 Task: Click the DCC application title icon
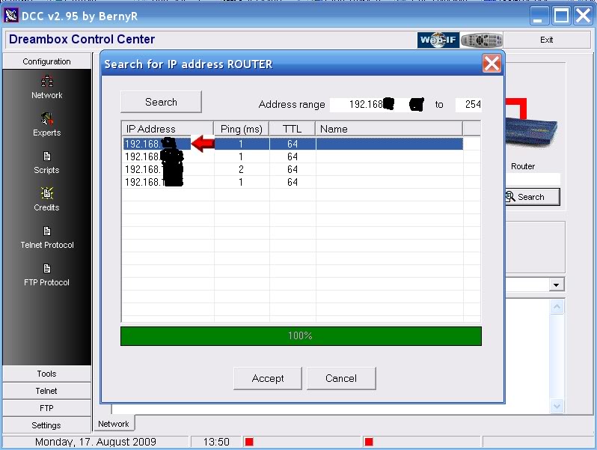(11, 16)
